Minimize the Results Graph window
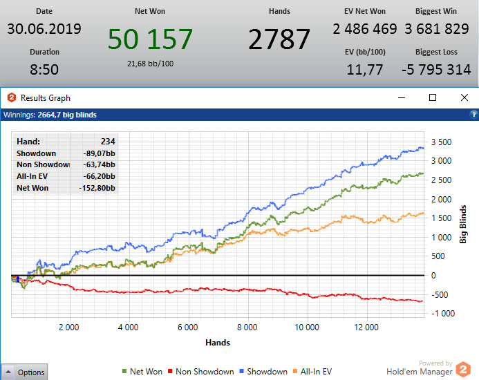Viewport: 479px width, 380px height. [402, 97]
